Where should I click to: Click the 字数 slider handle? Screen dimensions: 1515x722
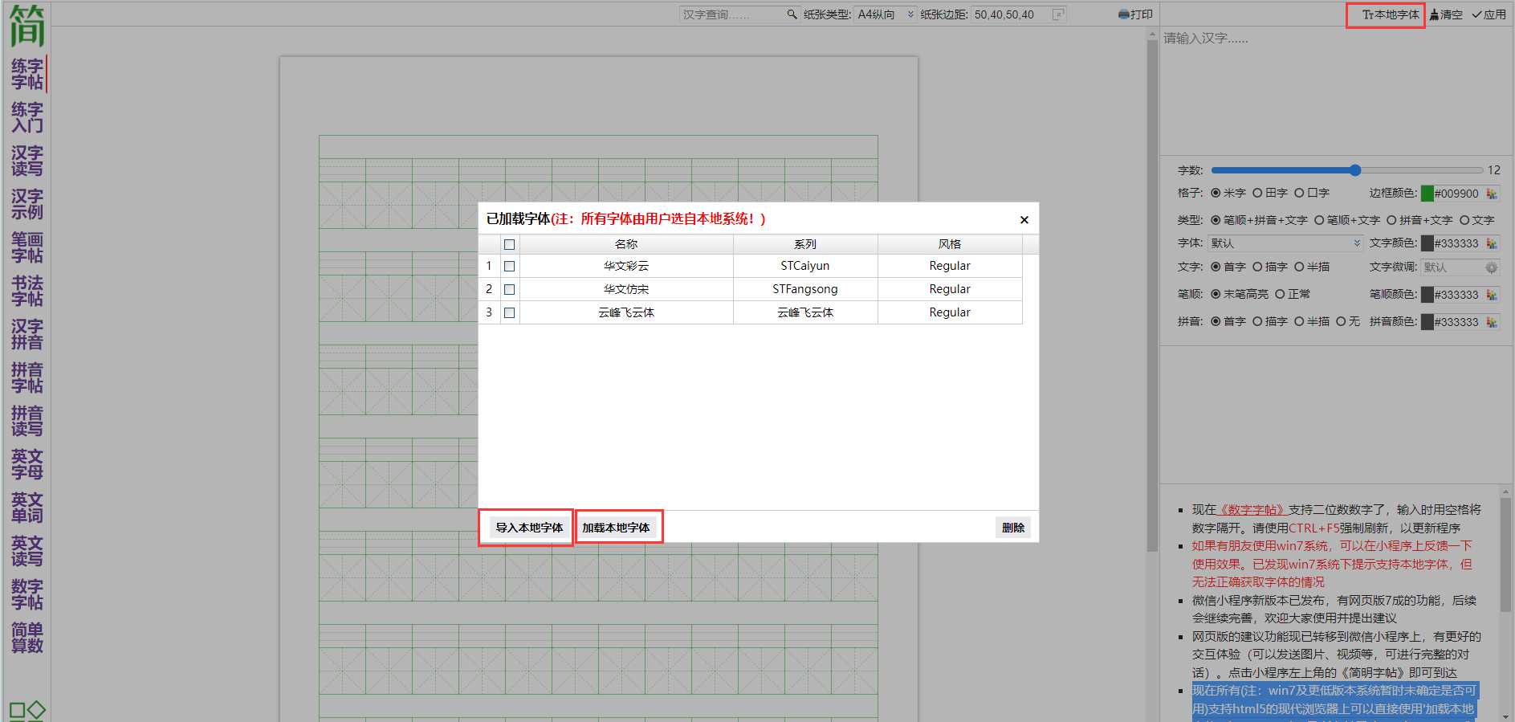pos(1355,170)
